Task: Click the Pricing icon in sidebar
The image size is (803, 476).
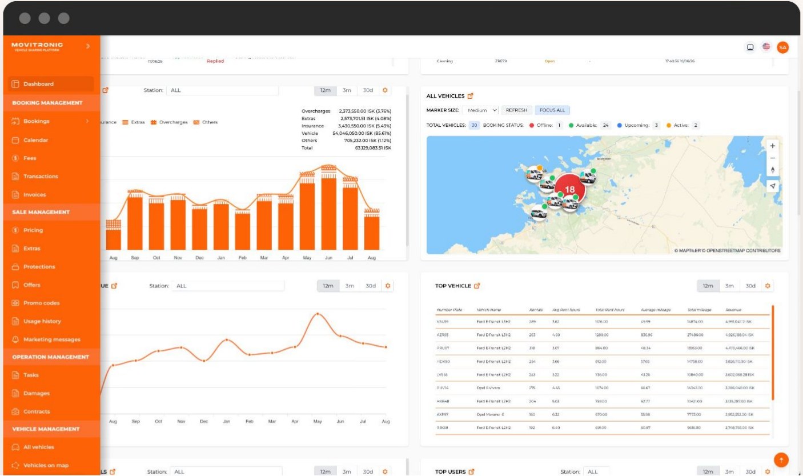Action: tap(15, 230)
